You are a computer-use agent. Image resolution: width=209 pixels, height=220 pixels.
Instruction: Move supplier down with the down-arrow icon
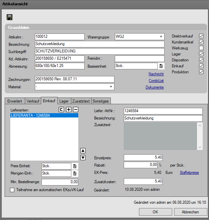click(x=83, y=158)
